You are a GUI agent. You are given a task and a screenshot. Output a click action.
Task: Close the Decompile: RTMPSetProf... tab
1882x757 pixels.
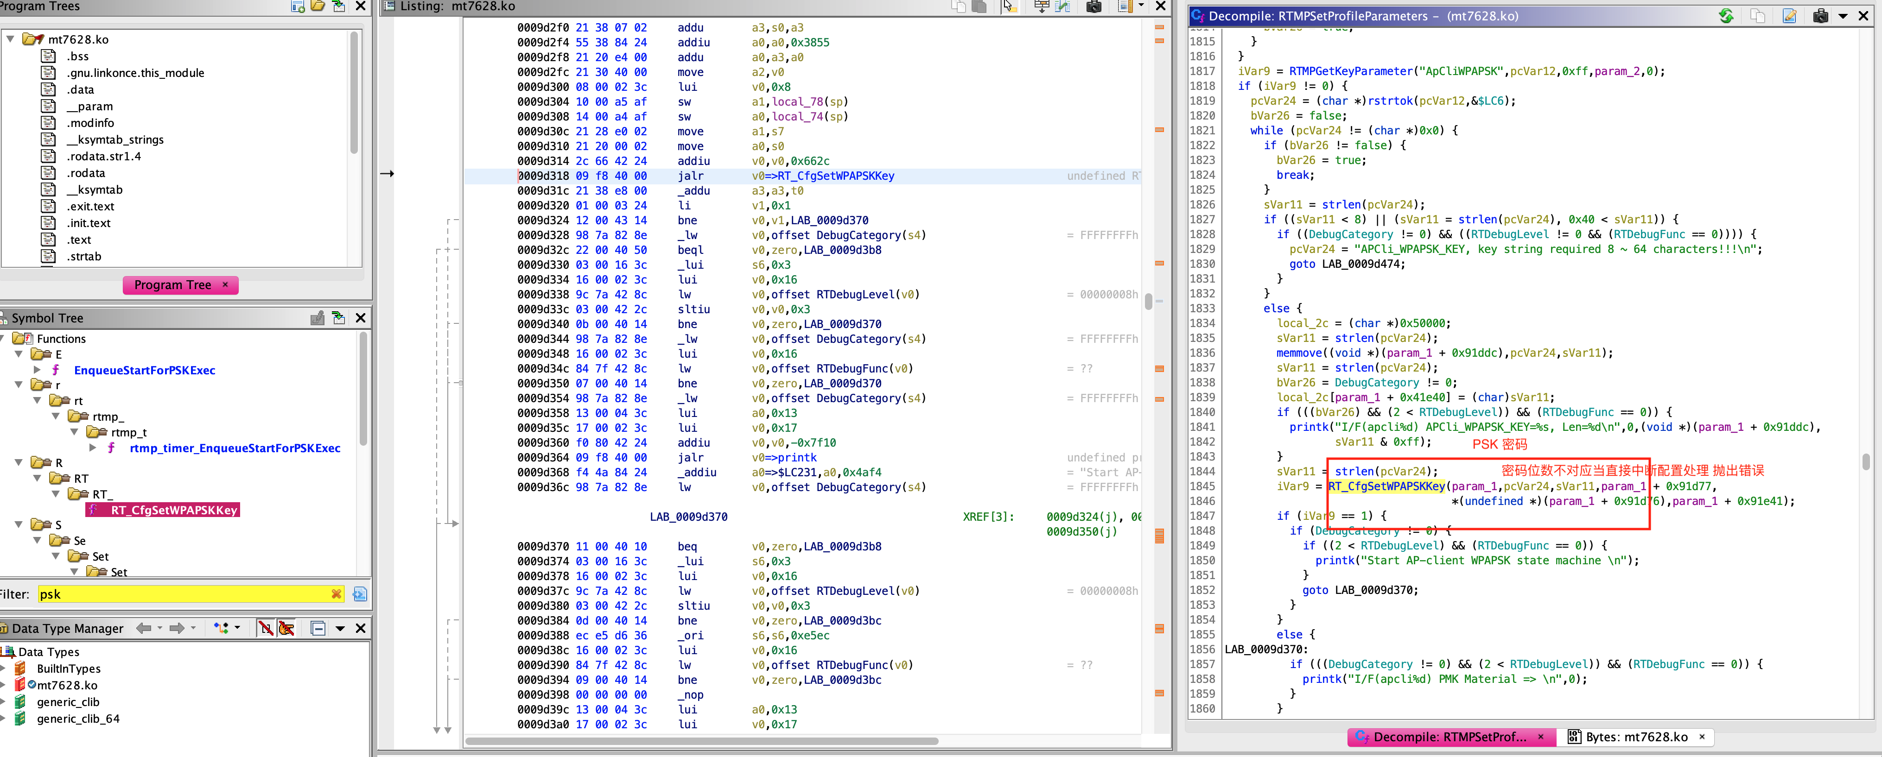pos(1541,737)
